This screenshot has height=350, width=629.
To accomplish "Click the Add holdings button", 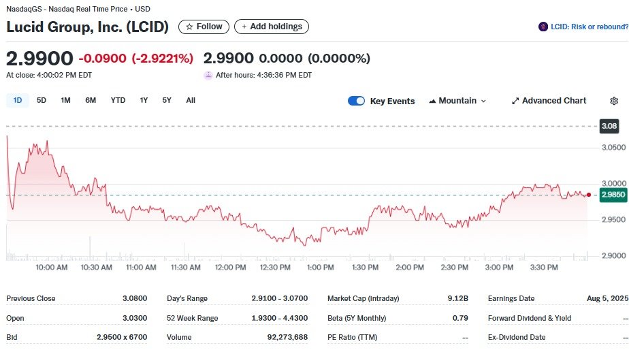I will pos(272,27).
